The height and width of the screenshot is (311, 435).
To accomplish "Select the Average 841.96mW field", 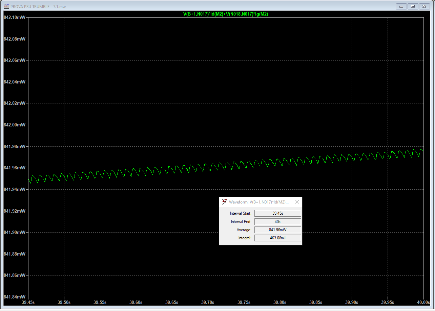I will [x=277, y=230].
